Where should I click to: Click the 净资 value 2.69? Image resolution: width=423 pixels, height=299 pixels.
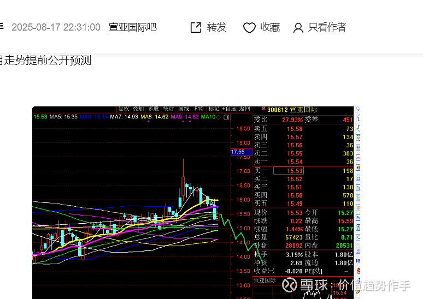click(297, 263)
